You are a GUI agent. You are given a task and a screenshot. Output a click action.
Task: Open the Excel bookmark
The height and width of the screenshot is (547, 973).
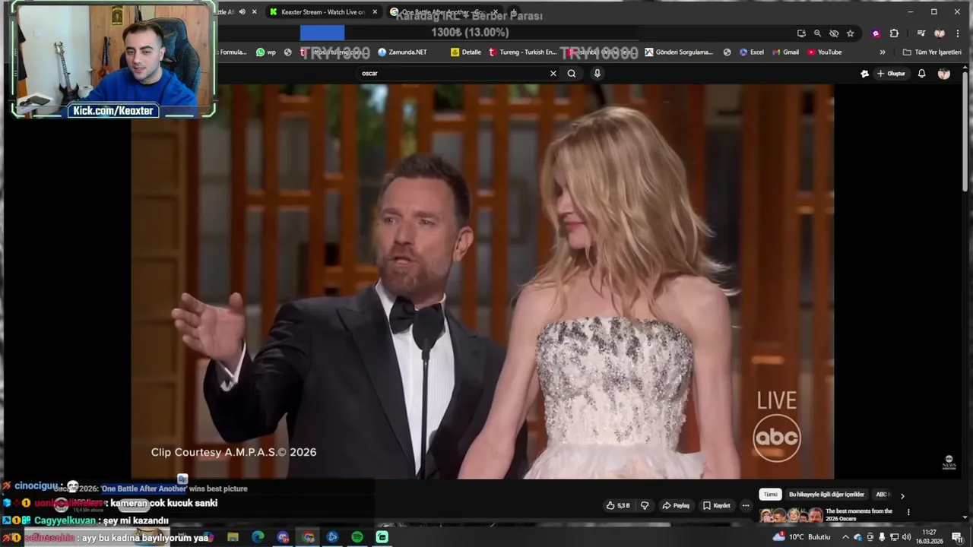pyautogui.click(x=750, y=52)
